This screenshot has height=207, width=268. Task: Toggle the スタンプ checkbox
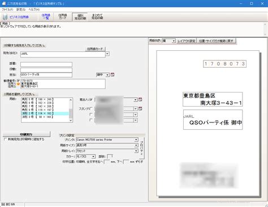(x=91, y=108)
